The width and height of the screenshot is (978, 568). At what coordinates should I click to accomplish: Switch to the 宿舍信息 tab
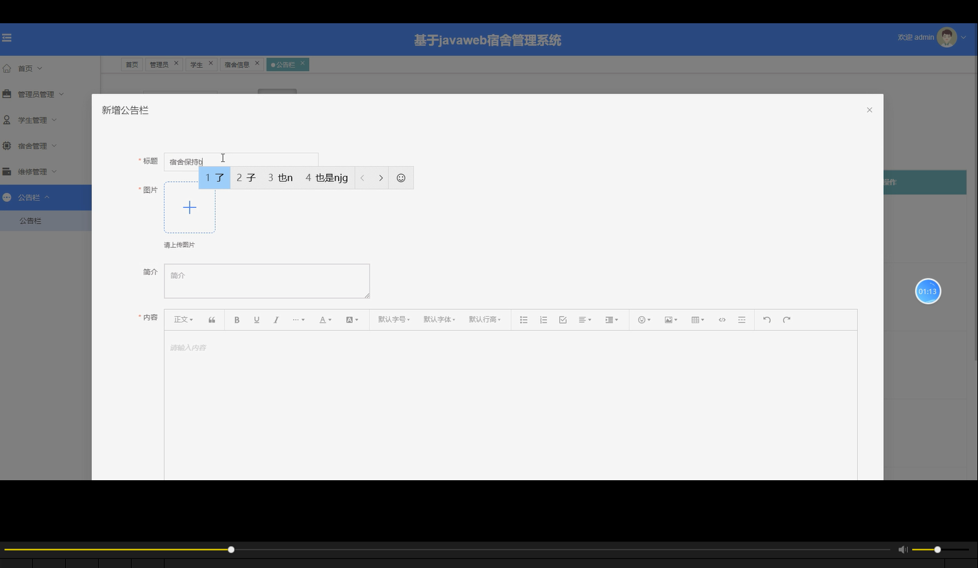pyautogui.click(x=236, y=64)
